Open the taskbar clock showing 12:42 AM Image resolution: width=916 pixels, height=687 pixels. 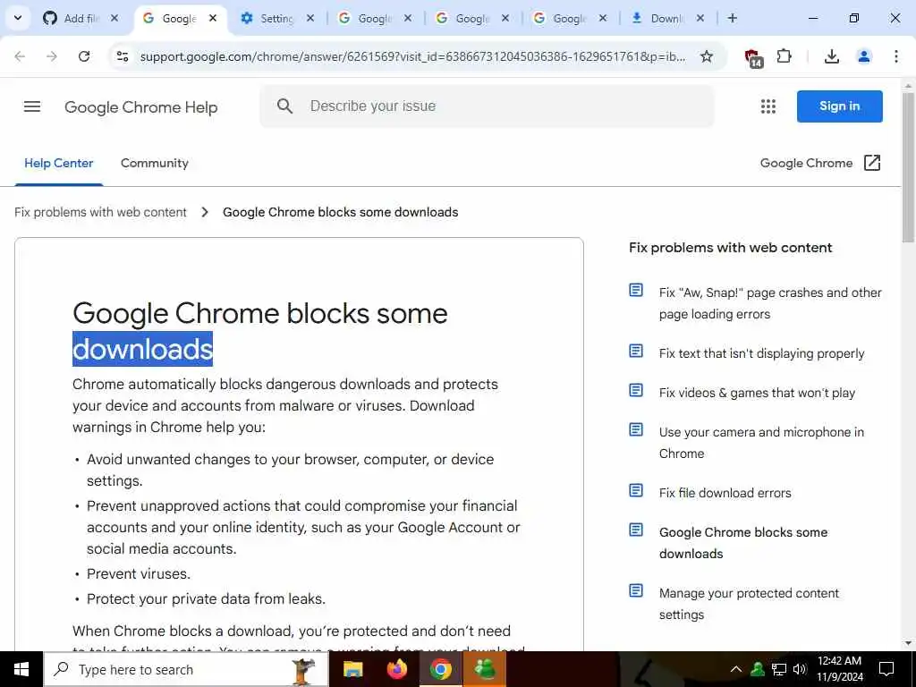tap(839, 669)
